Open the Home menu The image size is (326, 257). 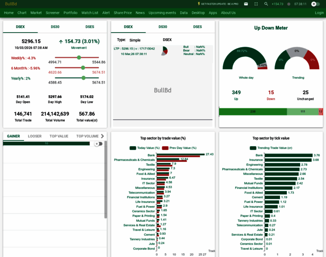9,13
